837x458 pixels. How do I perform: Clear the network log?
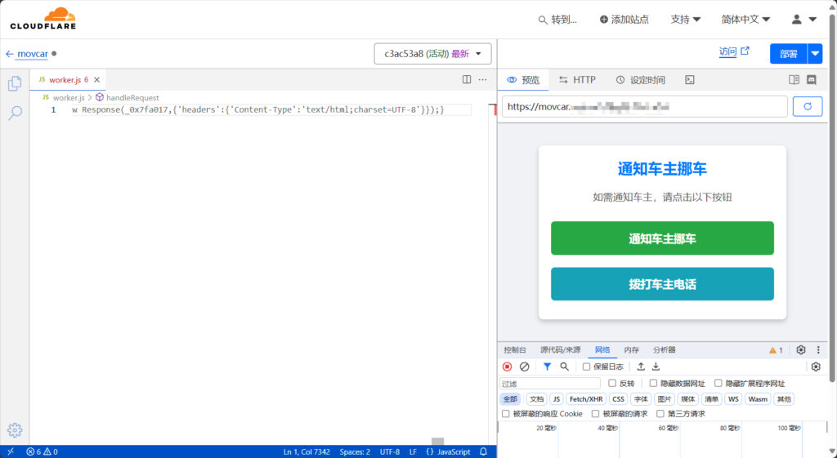tap(524, 367)
